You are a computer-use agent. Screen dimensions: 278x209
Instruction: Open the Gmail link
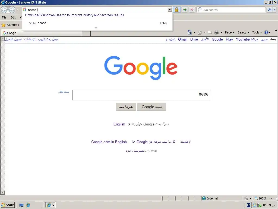tap(183, 39)
